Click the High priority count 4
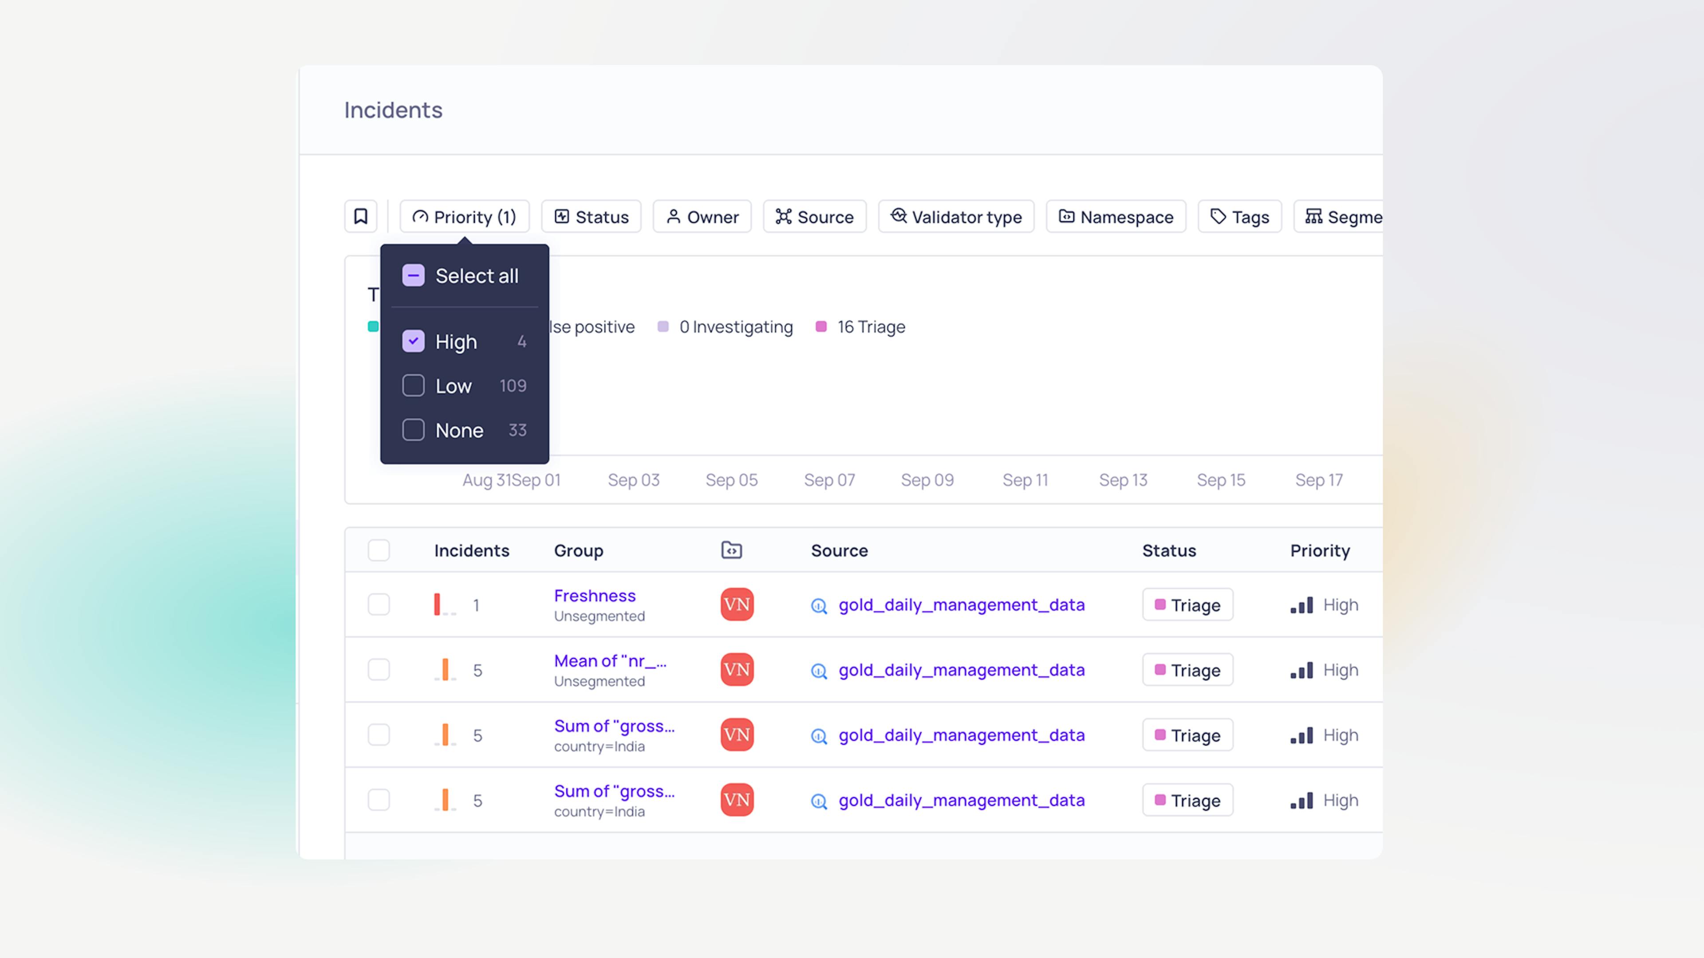 [522, 342]
